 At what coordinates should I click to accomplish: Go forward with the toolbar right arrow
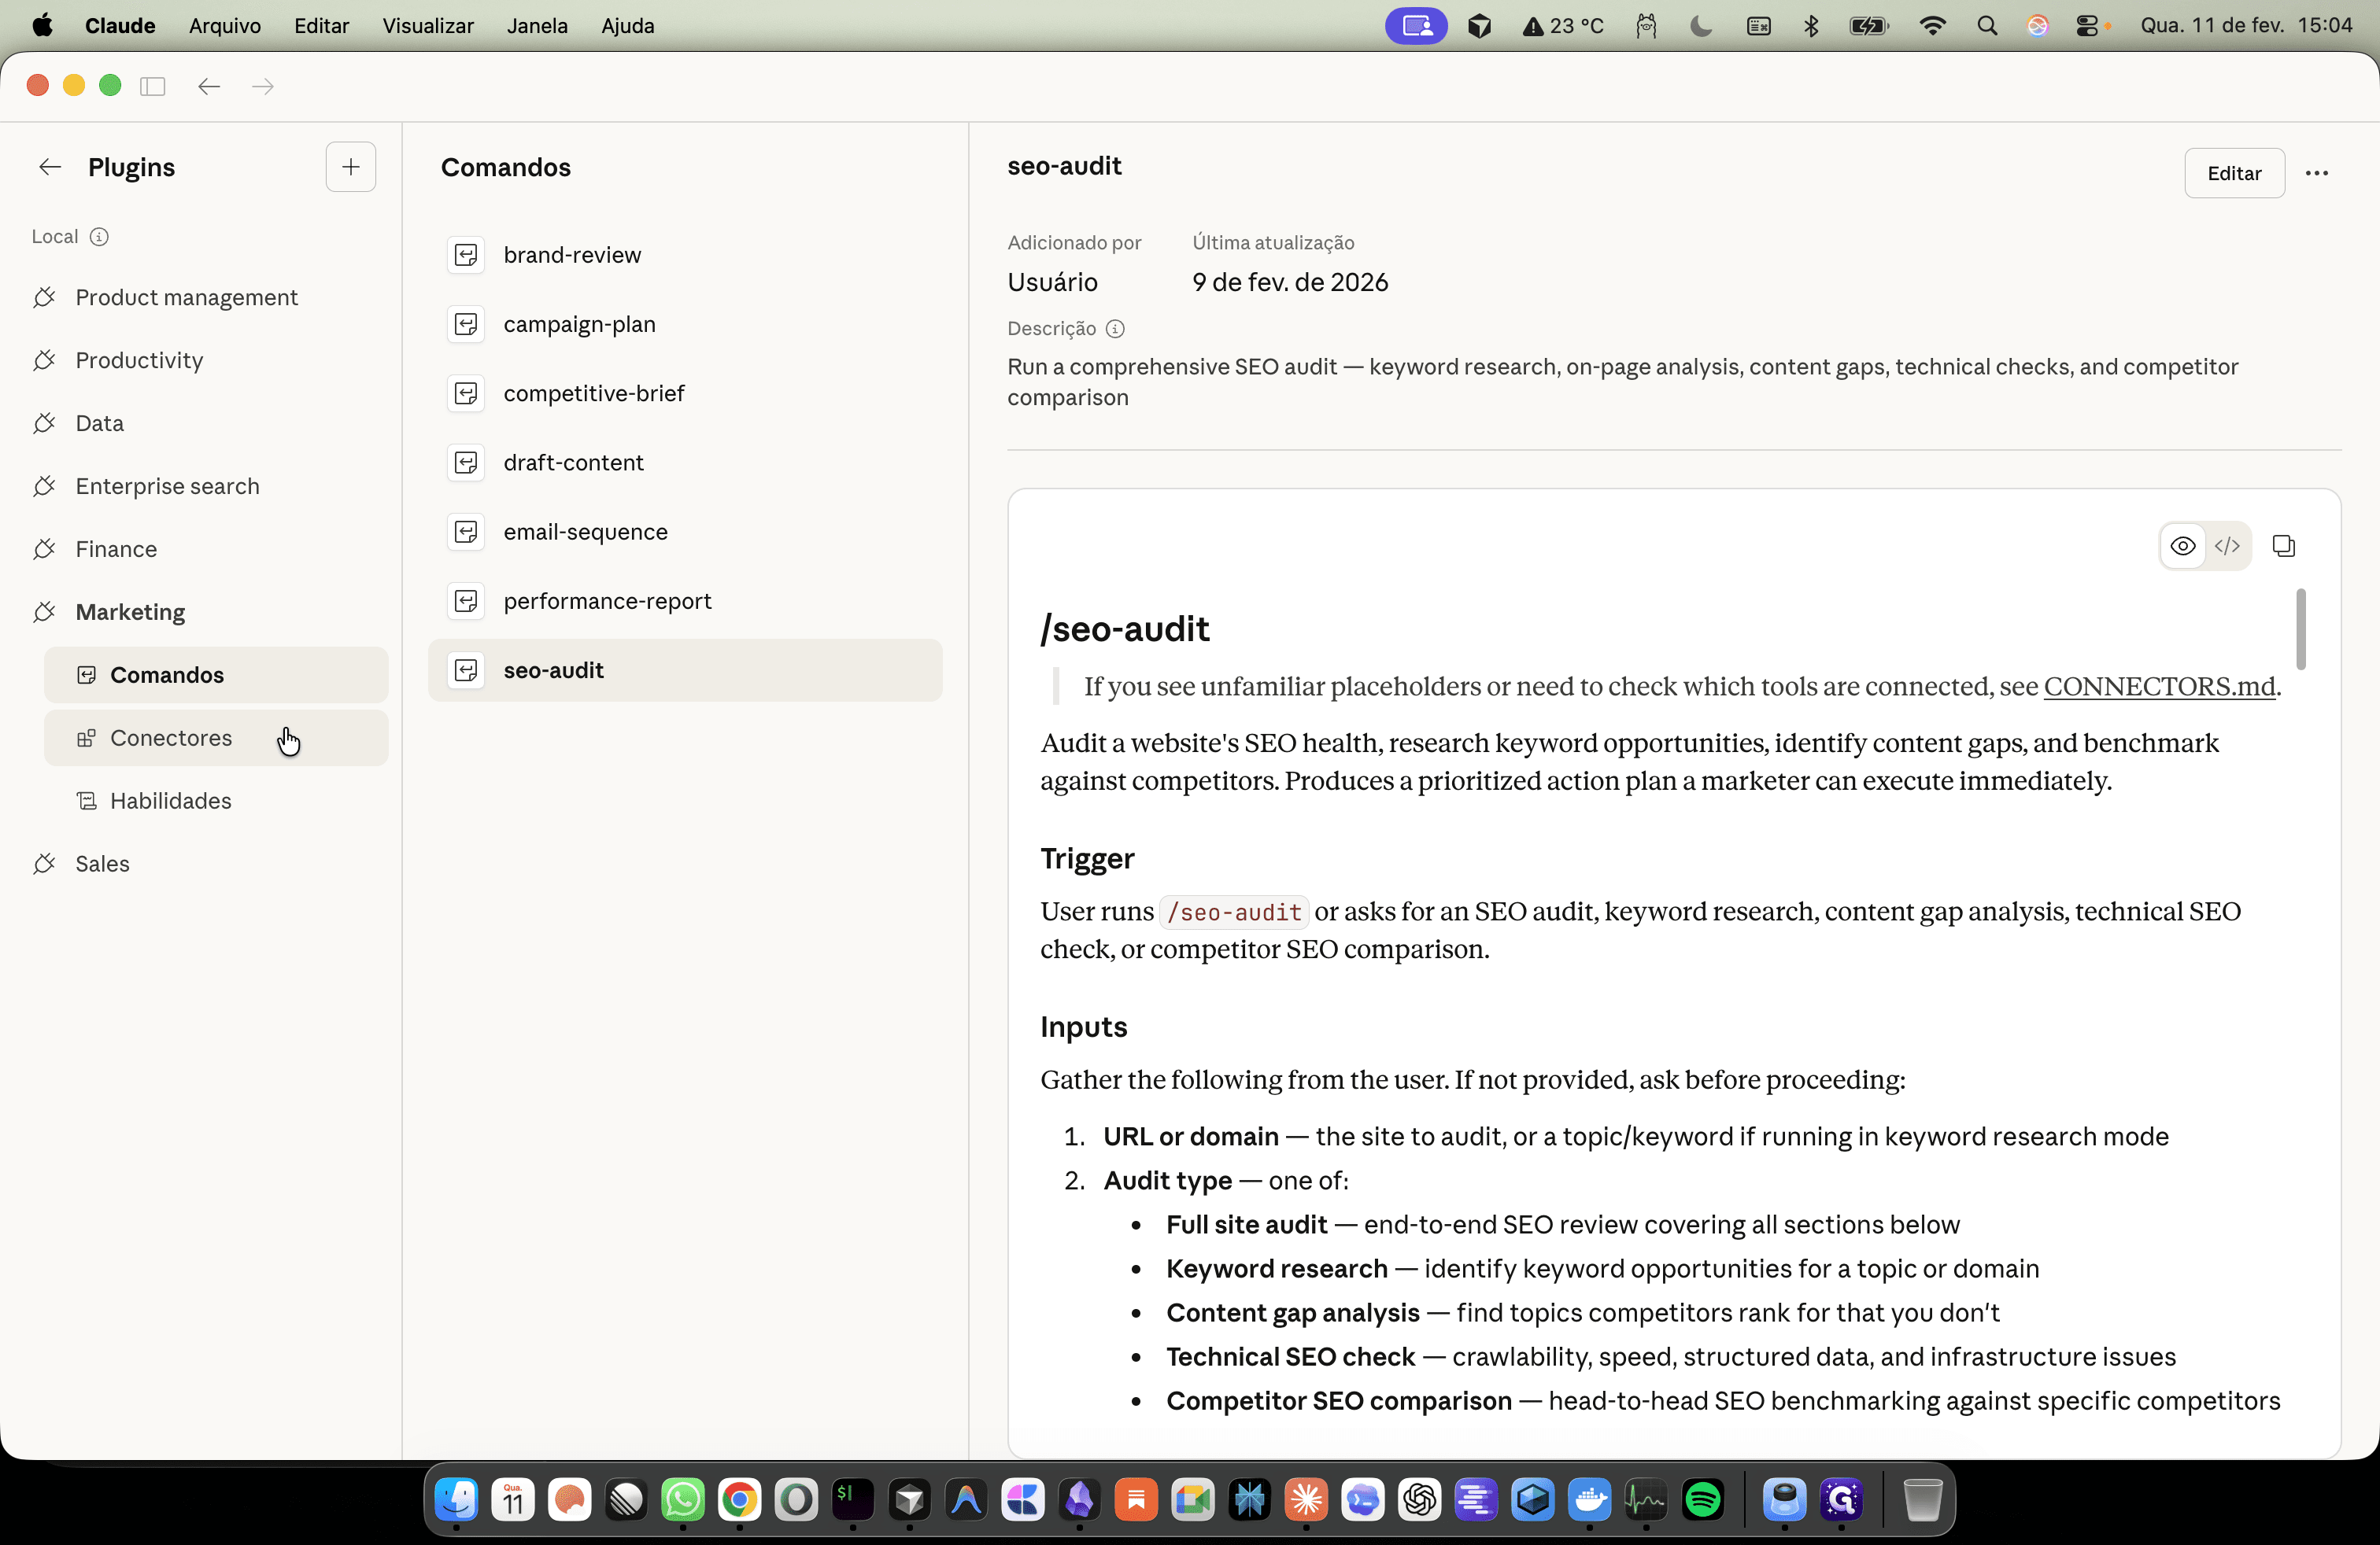[x=263, y=86]
